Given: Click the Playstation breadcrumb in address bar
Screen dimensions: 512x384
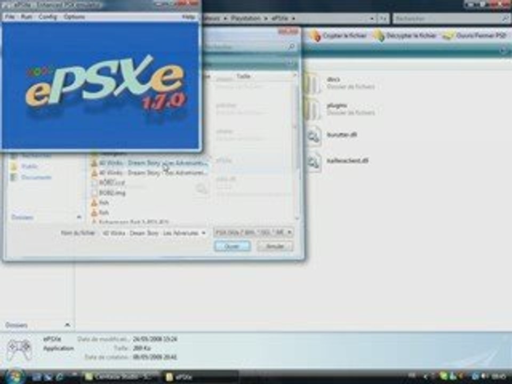Looking at the screenshot, I should point(245,18).
